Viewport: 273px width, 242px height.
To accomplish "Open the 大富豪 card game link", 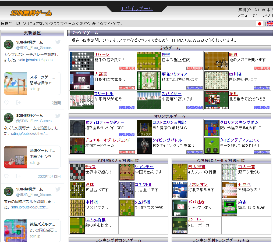I will 101,74.
